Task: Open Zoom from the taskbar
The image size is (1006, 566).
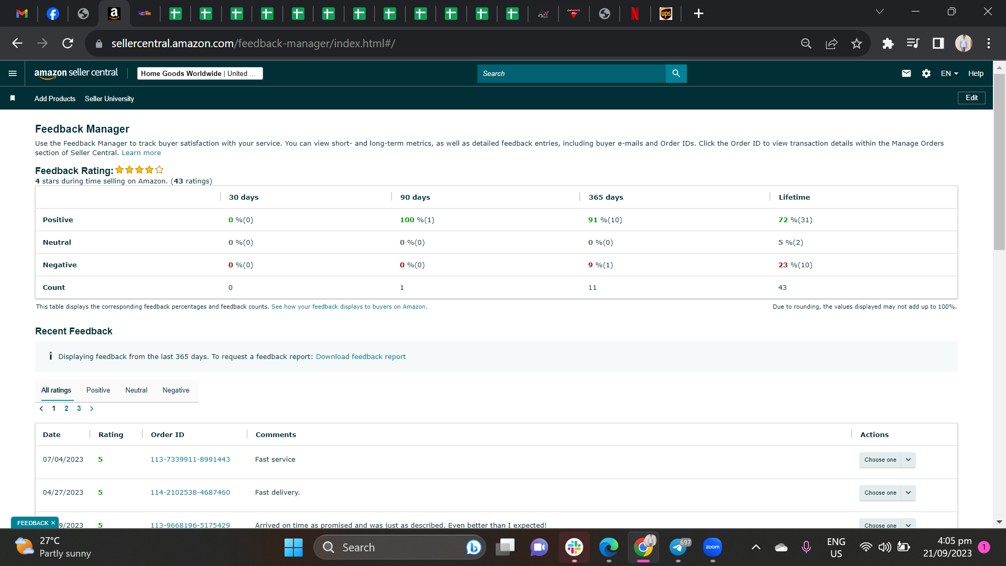Action: 713,547
